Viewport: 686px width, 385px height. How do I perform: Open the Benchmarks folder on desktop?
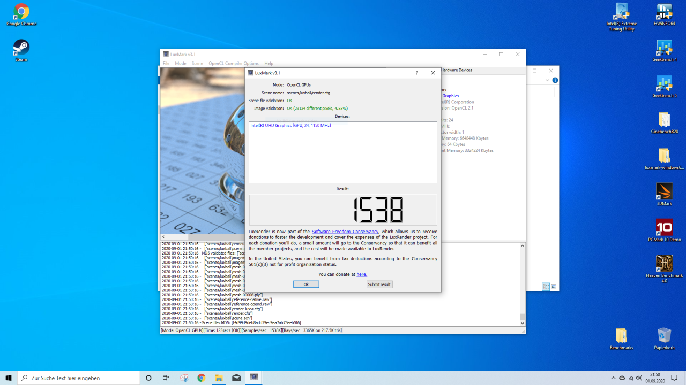622,339
